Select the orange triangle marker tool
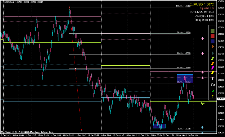This screenshot has height=137, width=225. click(x=213, y=47)
